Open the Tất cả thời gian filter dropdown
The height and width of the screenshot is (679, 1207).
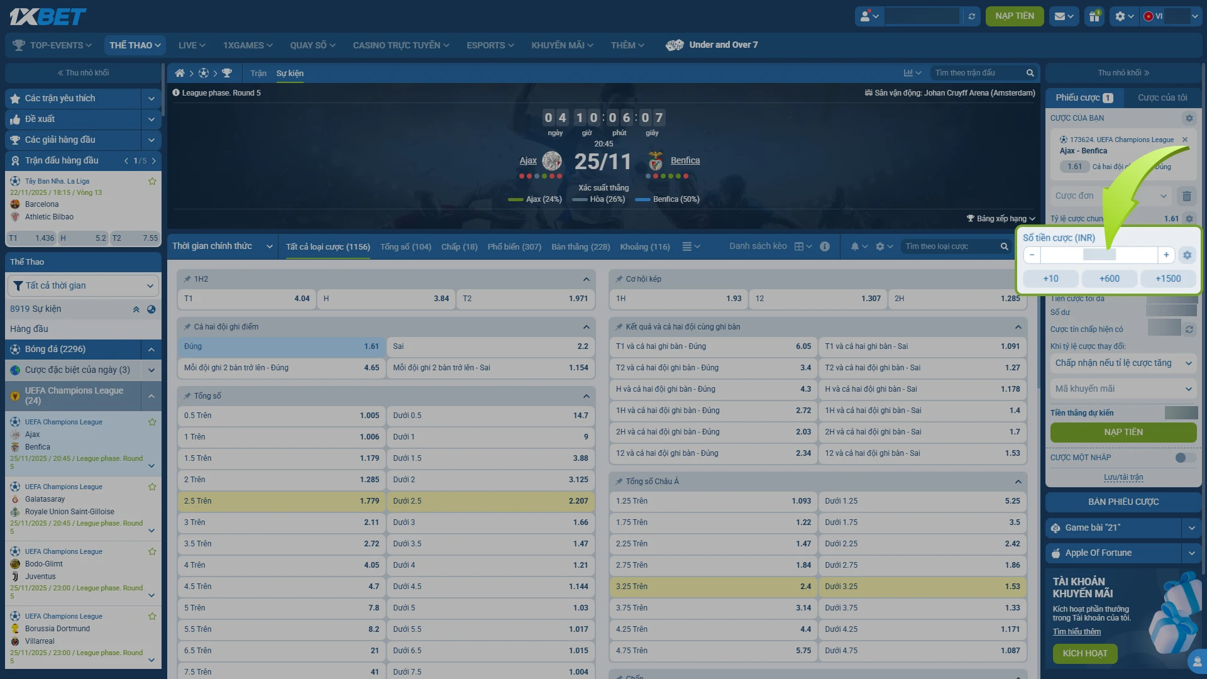pos(82,285)
